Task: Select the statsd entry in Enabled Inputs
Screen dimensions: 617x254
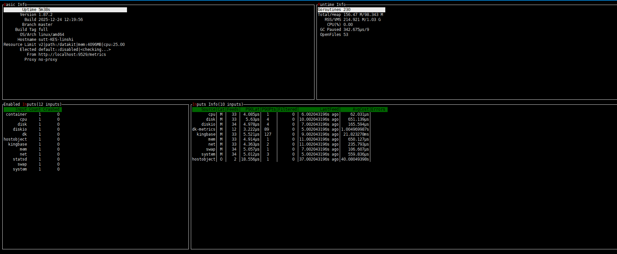Action: click(20, 159)
